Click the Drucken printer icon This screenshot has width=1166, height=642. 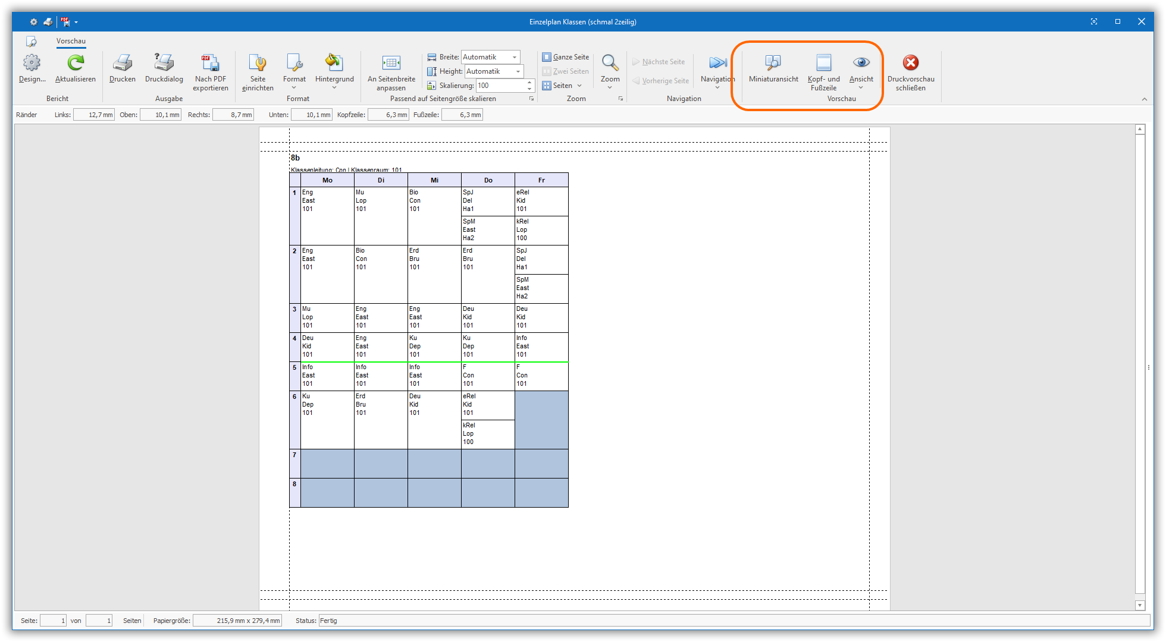(x=122, y=63)
